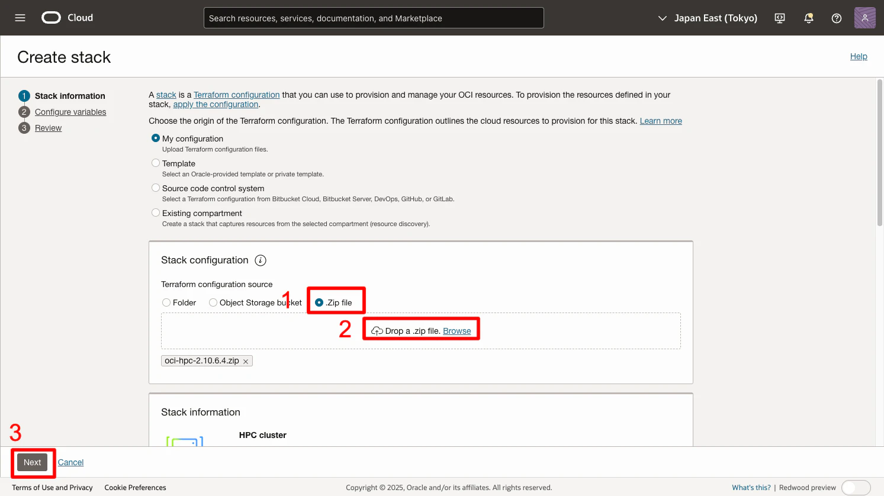Click the oci-hpc-2.10.6.4.zip file name
884x496 pixels.
[202, 360]
